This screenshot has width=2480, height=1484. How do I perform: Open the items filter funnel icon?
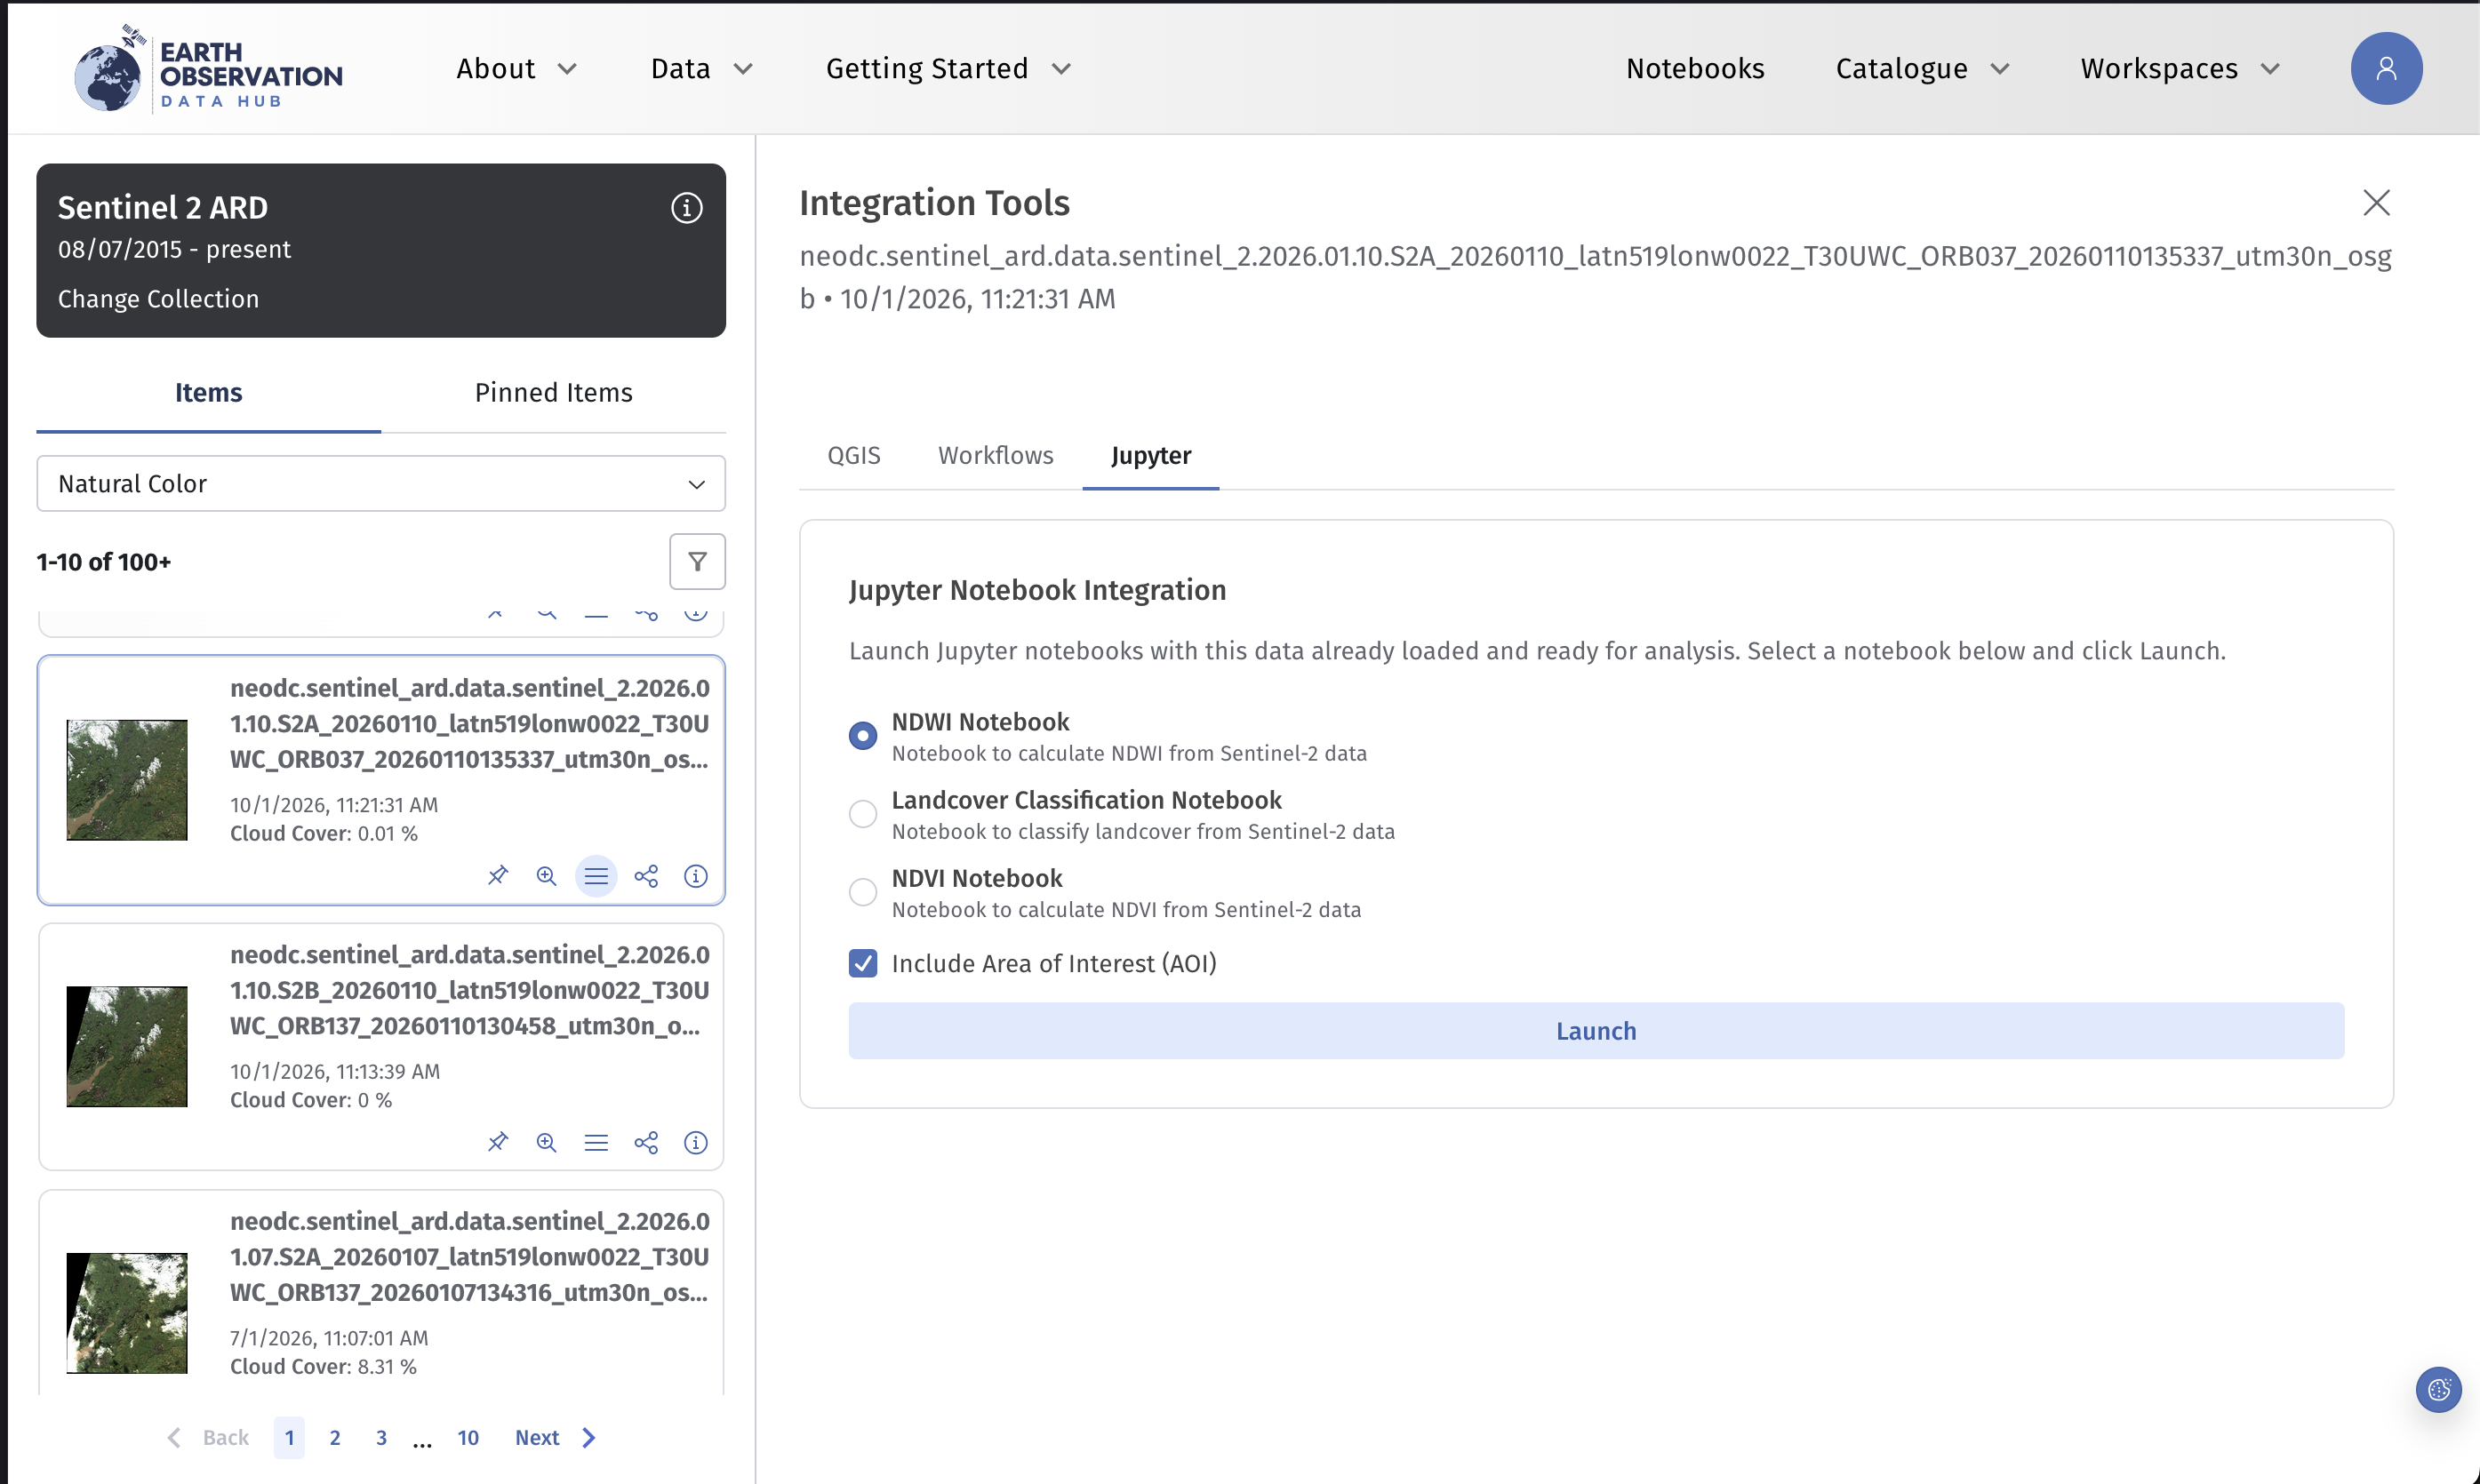pos(697,562)
